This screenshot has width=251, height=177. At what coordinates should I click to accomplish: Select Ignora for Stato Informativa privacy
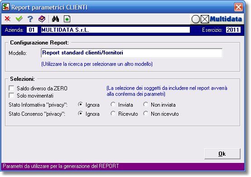(x=81, y=104)
